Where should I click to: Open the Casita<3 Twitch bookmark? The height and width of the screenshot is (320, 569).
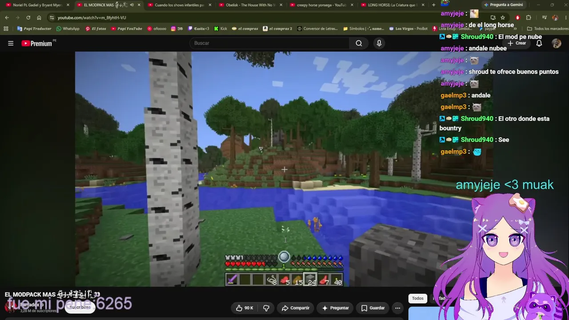(198, 28)
